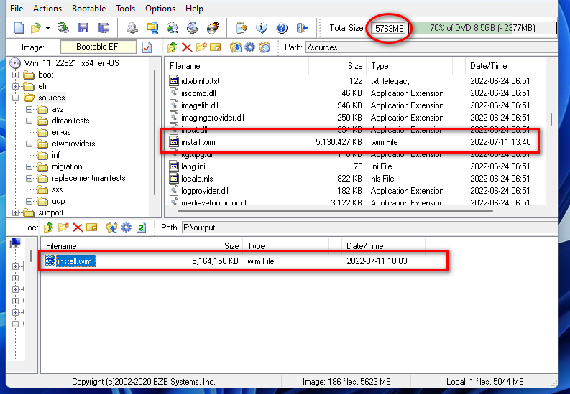Click Rename icon in local pane toolbar

click(91, 228)
